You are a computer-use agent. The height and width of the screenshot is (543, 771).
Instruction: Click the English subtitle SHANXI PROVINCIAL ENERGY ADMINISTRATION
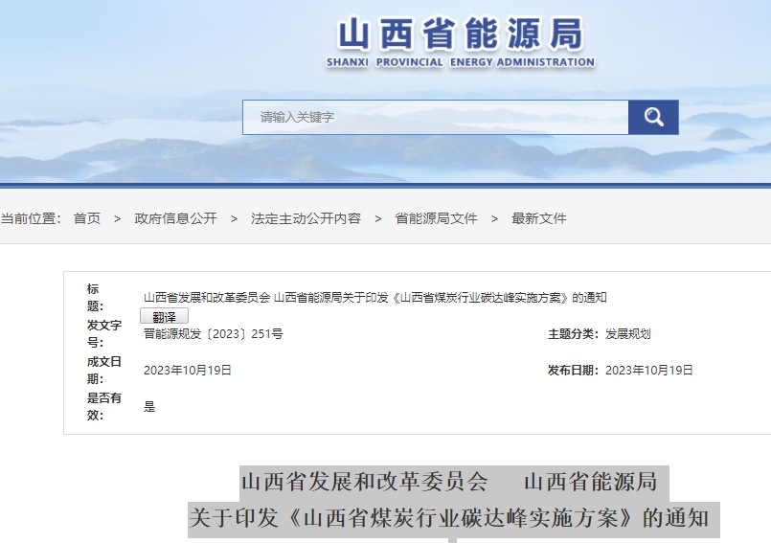pyautogui.click(x=460, y=62)
